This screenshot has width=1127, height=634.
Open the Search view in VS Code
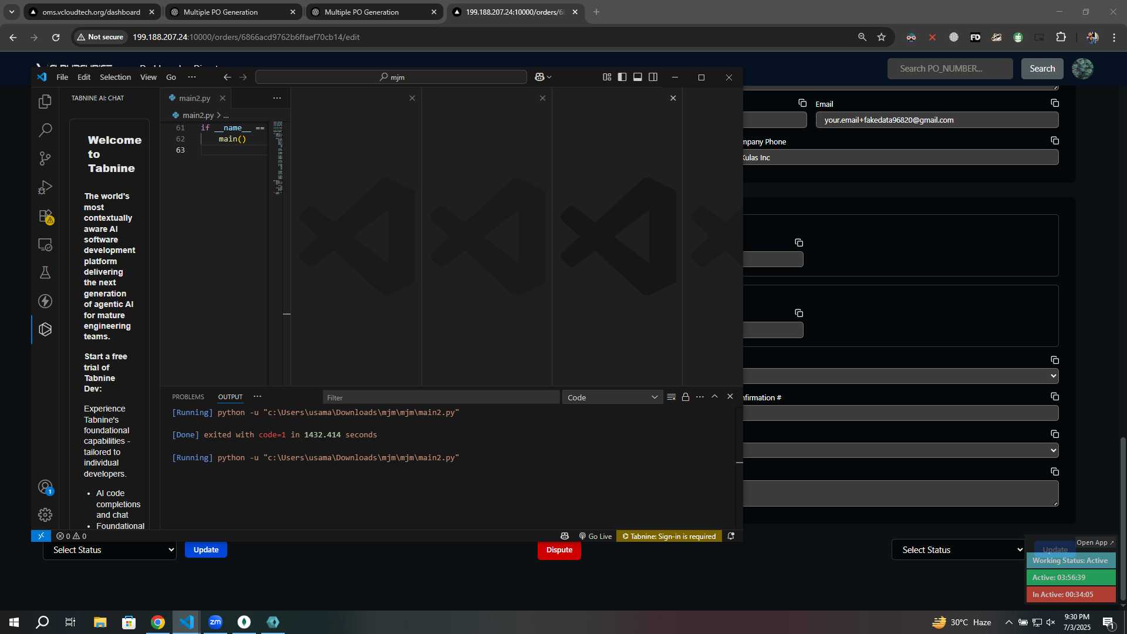point(45,130)
